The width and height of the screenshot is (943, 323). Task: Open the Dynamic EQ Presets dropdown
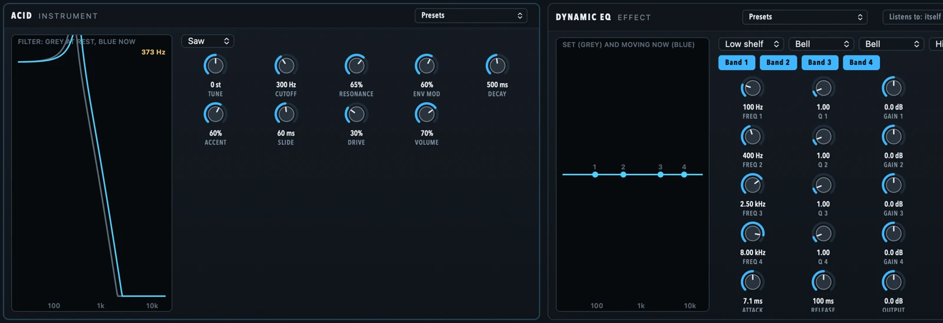point(805,17)
